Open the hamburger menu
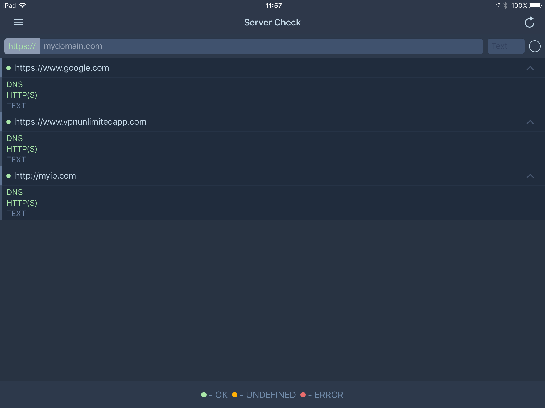Viewport: 545px width, 408px height. click(x=18, y=22)
